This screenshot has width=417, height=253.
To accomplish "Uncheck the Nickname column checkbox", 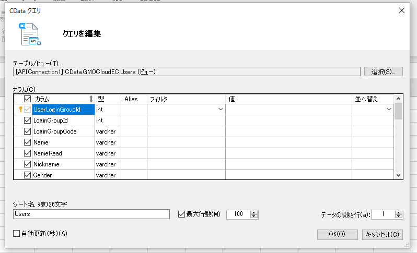I will click(x=27, y=164).
